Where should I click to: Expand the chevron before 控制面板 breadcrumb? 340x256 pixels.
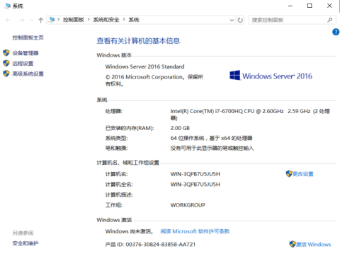[x=58, y=20]
